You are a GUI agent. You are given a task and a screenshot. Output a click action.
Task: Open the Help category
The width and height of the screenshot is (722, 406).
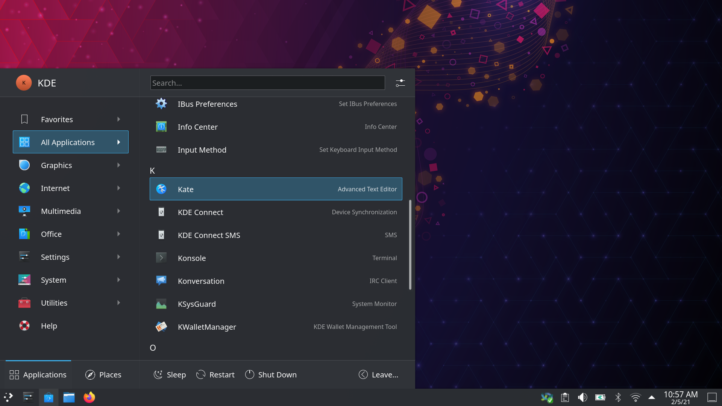point(71,326)
